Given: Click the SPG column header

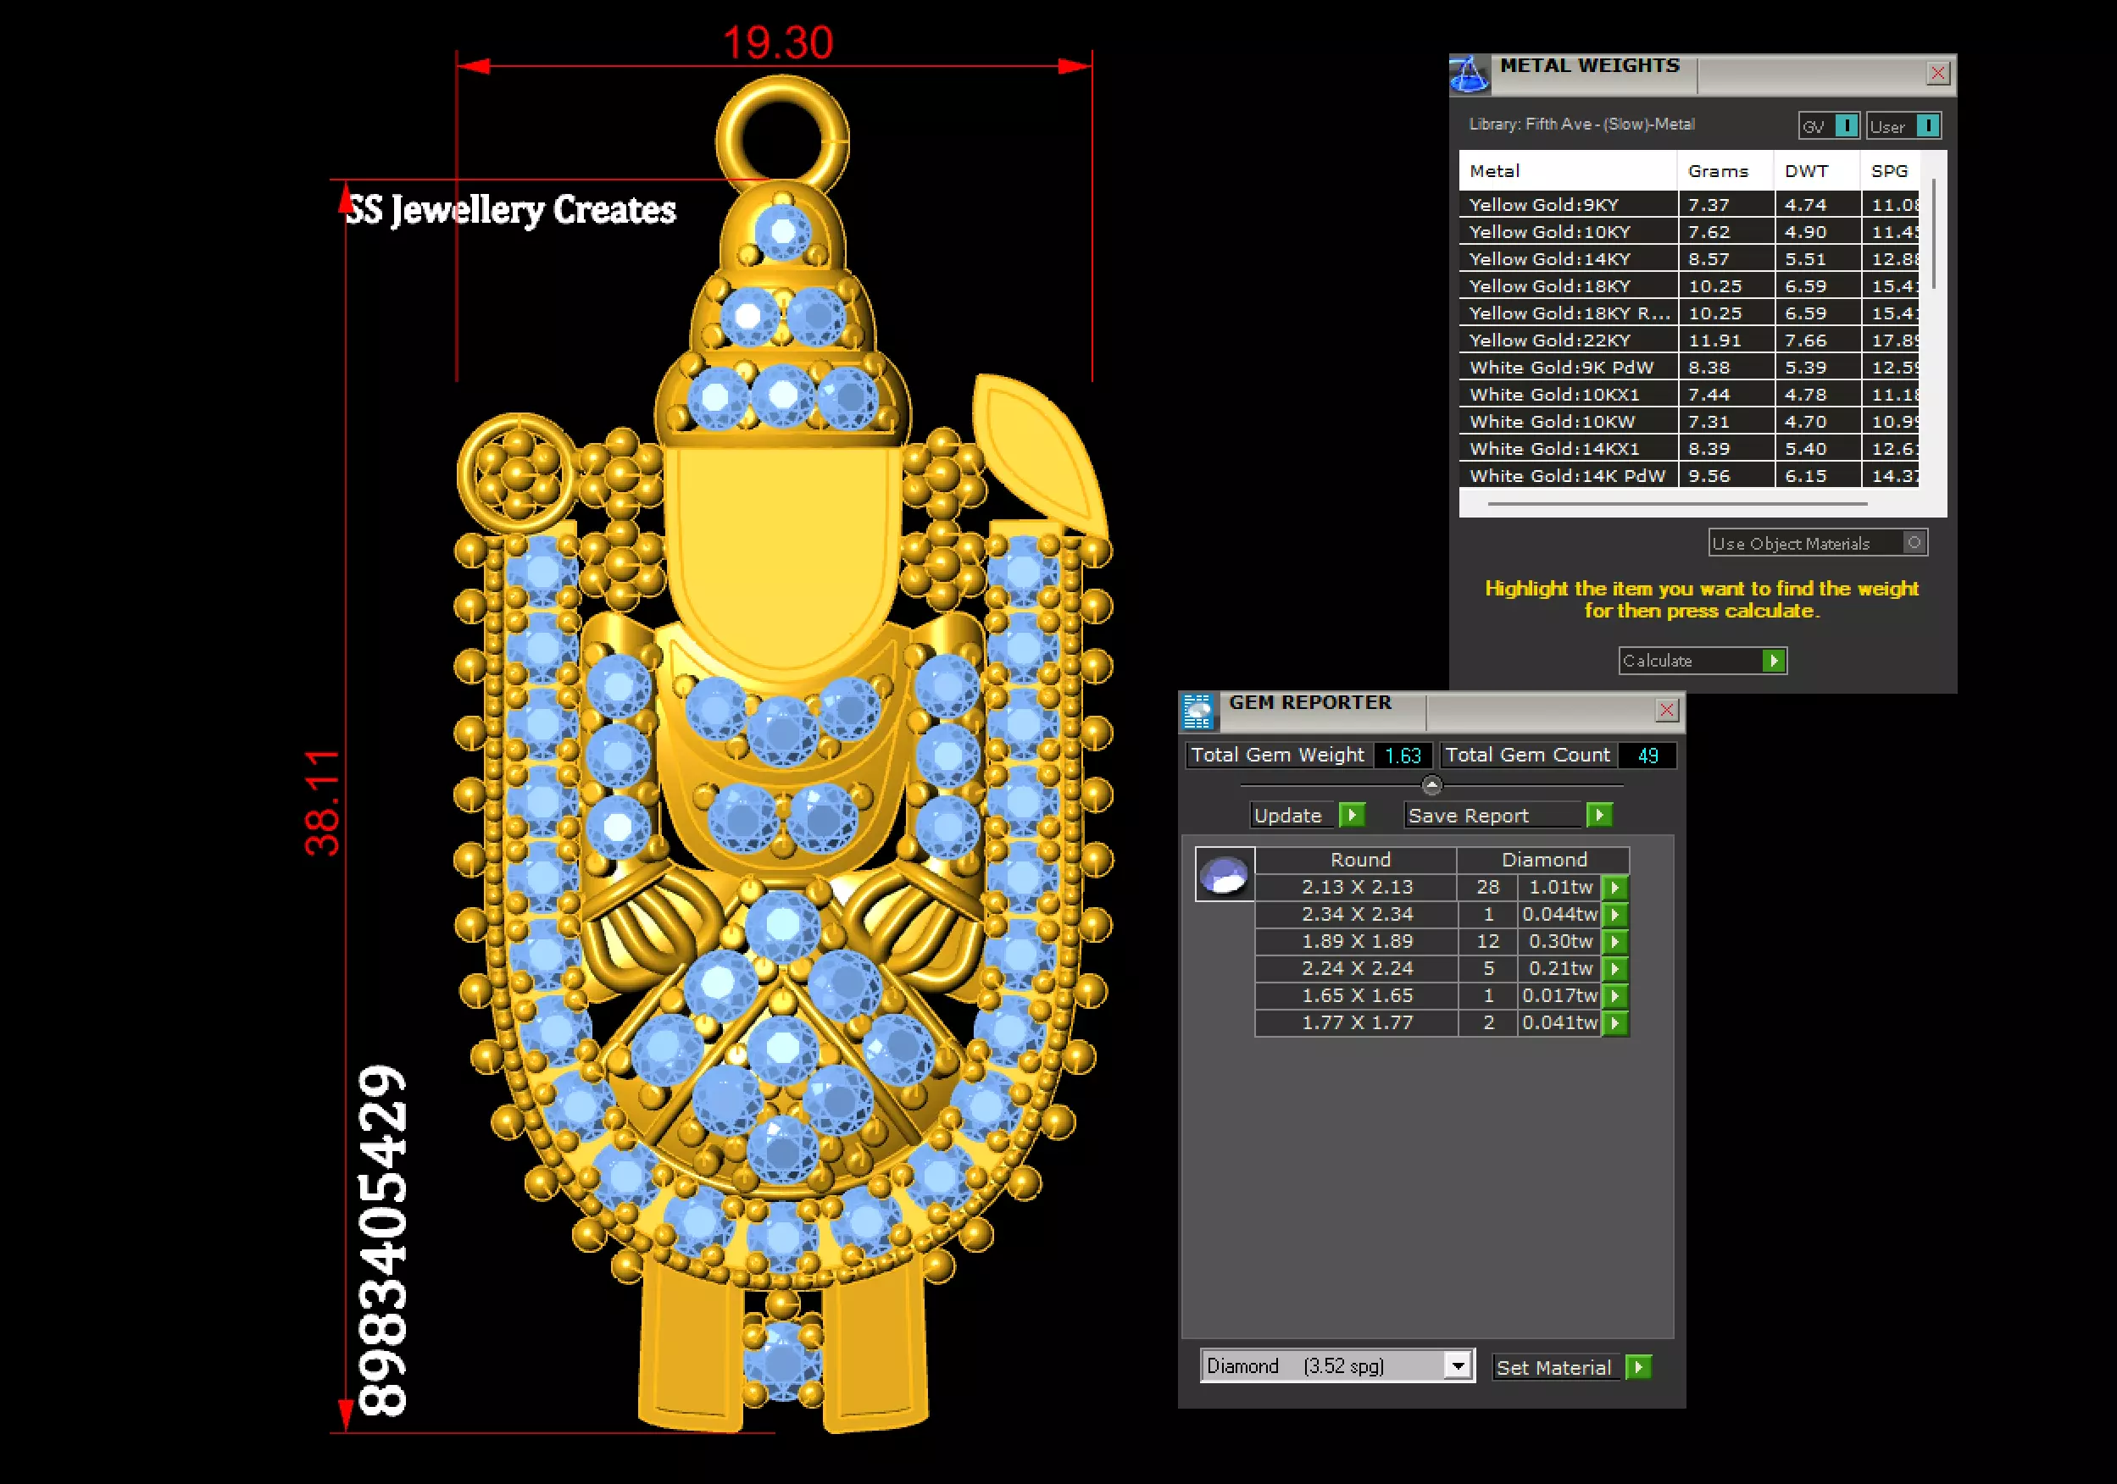Looking at the screenshot, I should click(x=1890, y=170).
